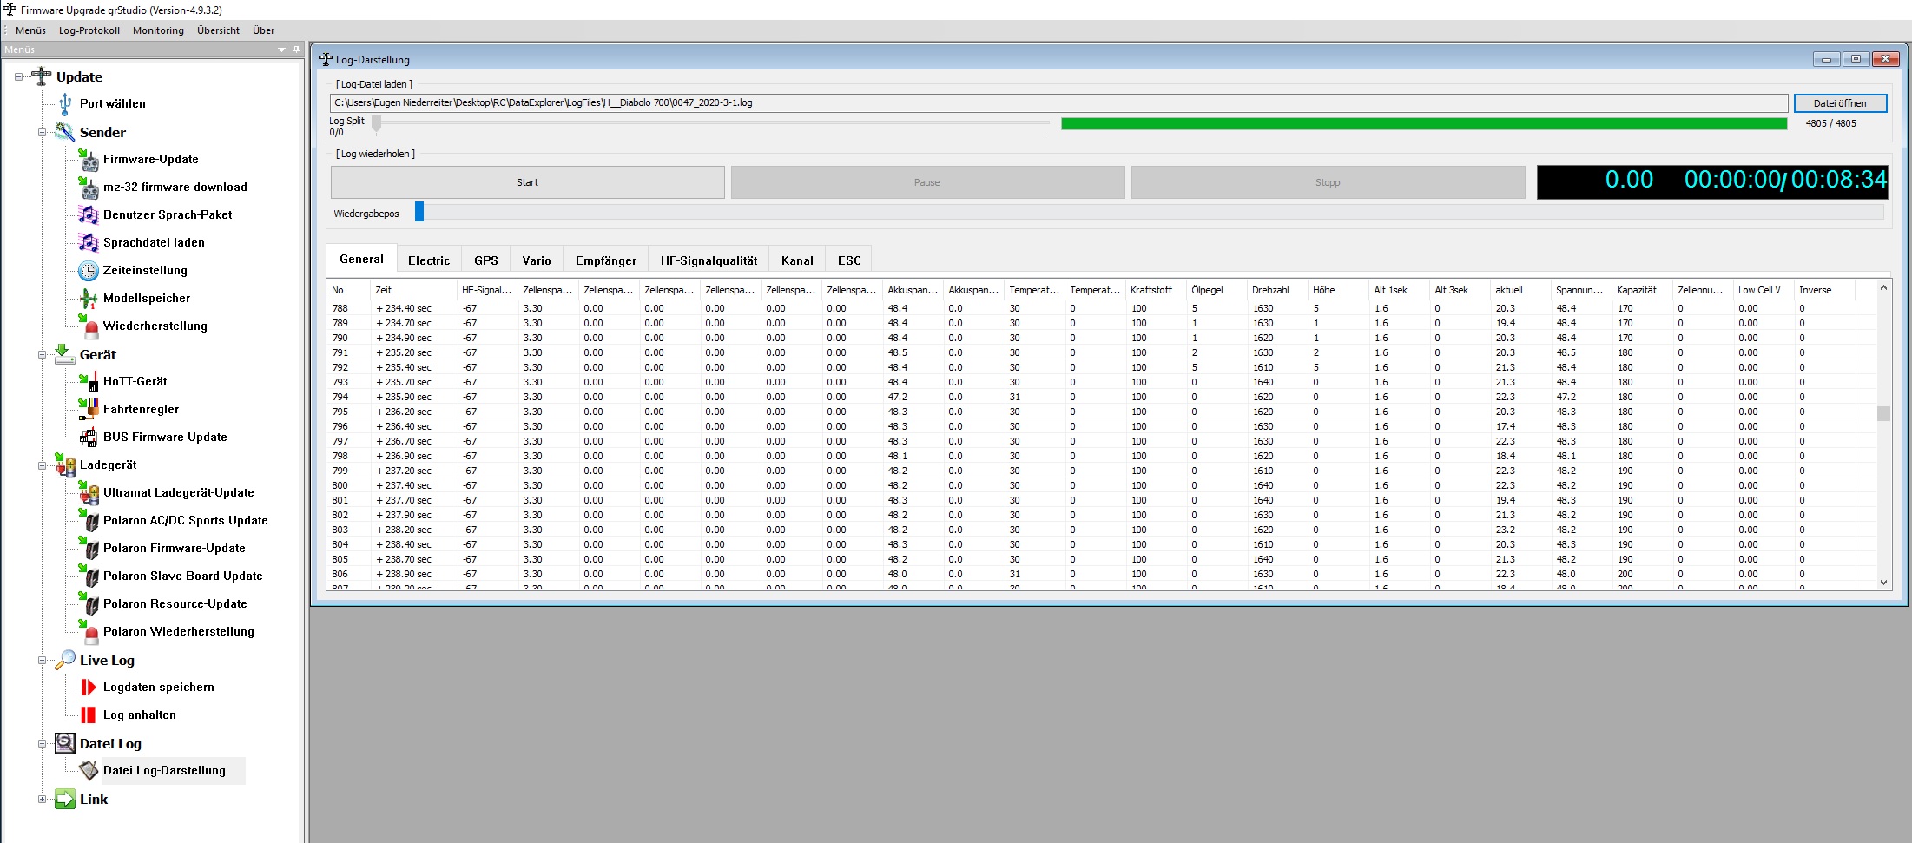Click the Sprachdatei laden icon
This screenshot has width=1912, height=843.
(x=89, y=243)
